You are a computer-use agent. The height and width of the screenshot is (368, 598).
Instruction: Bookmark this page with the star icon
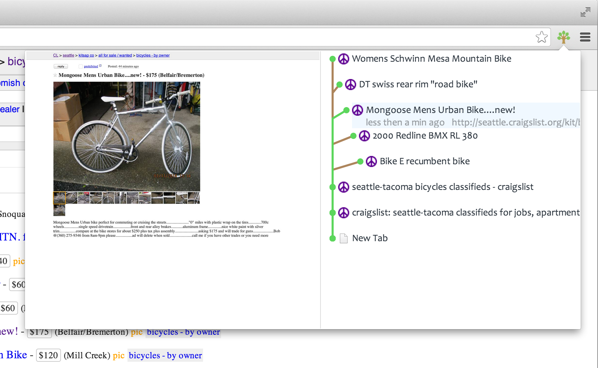click(542, 37)
